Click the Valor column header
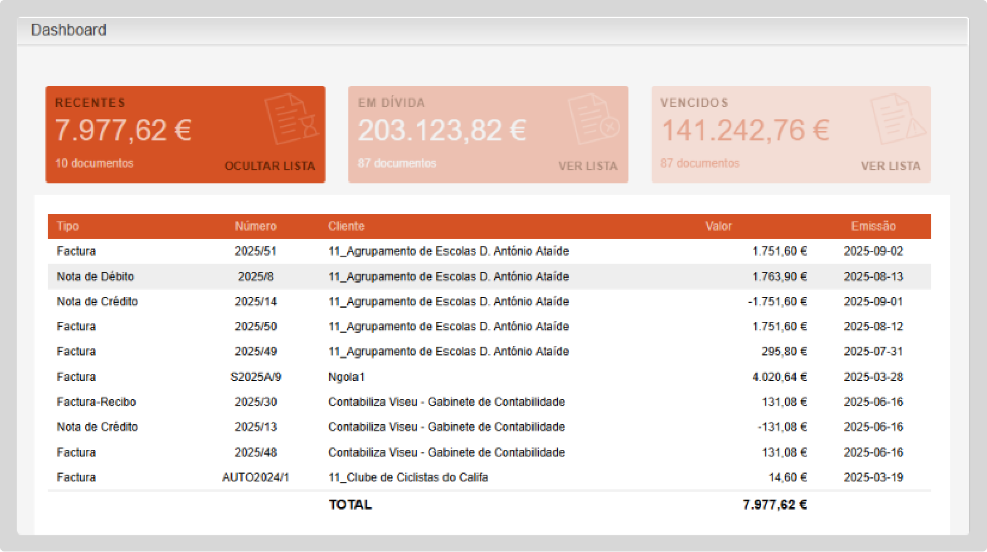Image resolution: width=987 pixels, height=552 pixels. tap(718, 226)
